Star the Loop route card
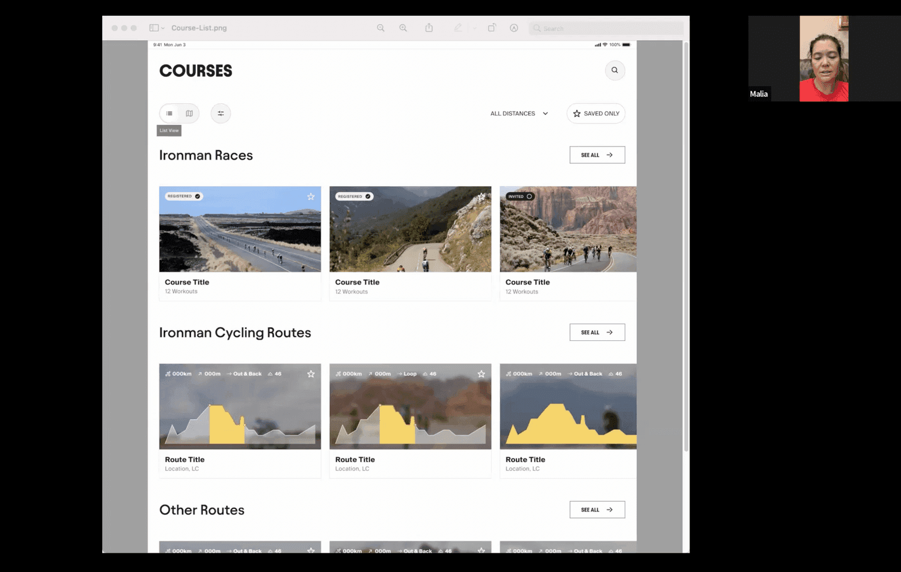 481,374
